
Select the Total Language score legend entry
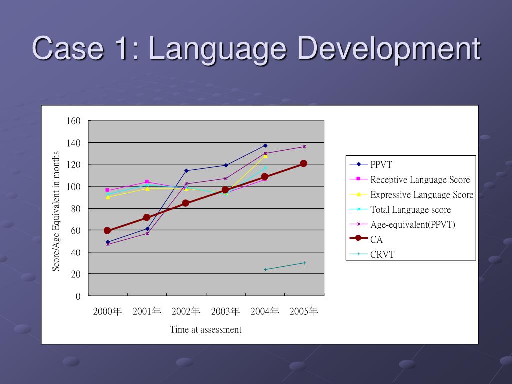400,209
